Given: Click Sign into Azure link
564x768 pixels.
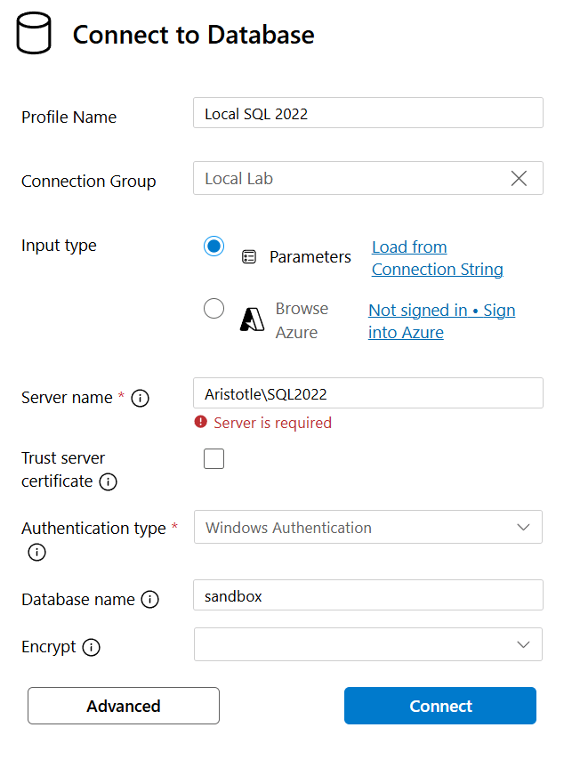Looking at the screenshot, I should pos(441,321).
